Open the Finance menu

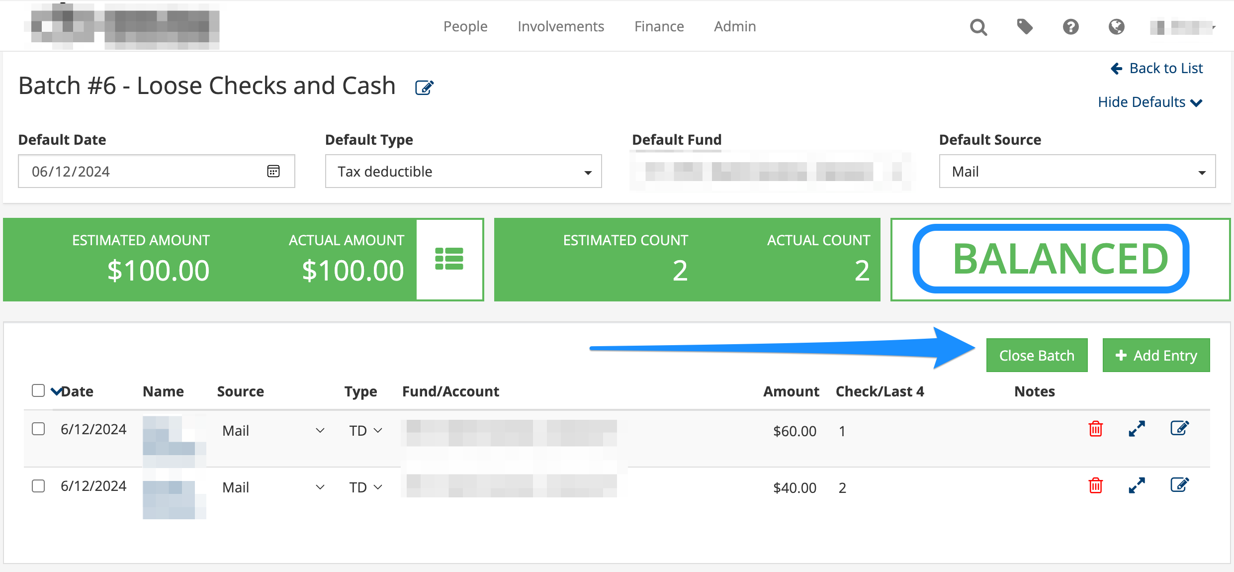coord(659,26)
